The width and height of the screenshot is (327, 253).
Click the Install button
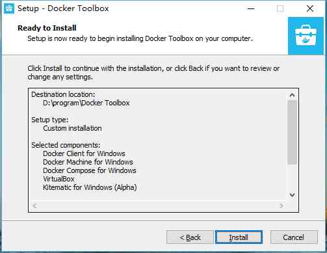click(x=239, y=237)
